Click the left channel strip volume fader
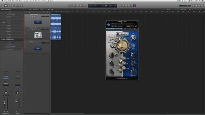 [x=4, y=103]
